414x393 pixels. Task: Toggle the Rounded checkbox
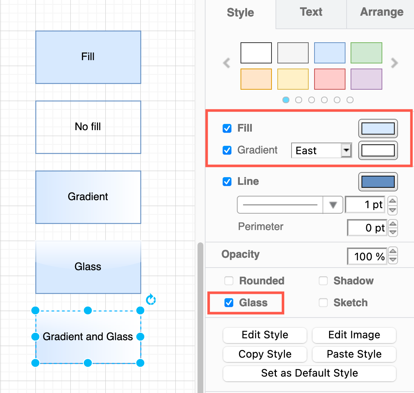(x=229, y=281)
